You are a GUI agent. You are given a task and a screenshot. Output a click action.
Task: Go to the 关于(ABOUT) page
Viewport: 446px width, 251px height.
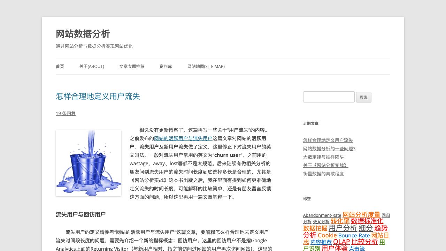[x=92, y=67]
